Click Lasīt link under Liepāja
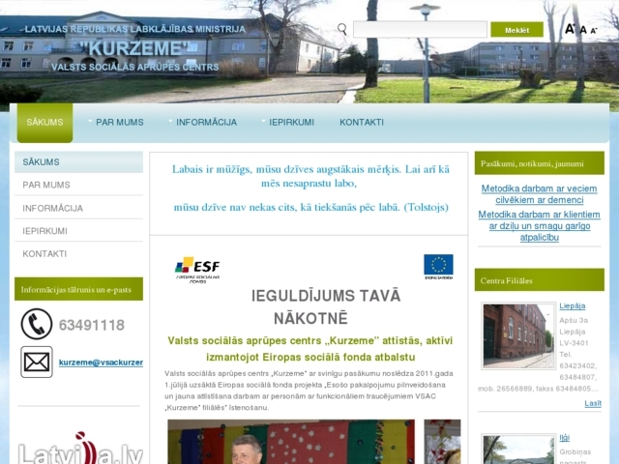 tap(593, 403)
